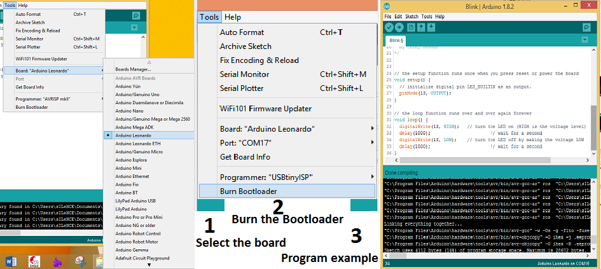Select the checked Arduino Leonardo board
601x269 pixels.
tap(149, 135)
